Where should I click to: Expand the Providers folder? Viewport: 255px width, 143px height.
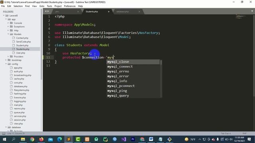point(8,56)
